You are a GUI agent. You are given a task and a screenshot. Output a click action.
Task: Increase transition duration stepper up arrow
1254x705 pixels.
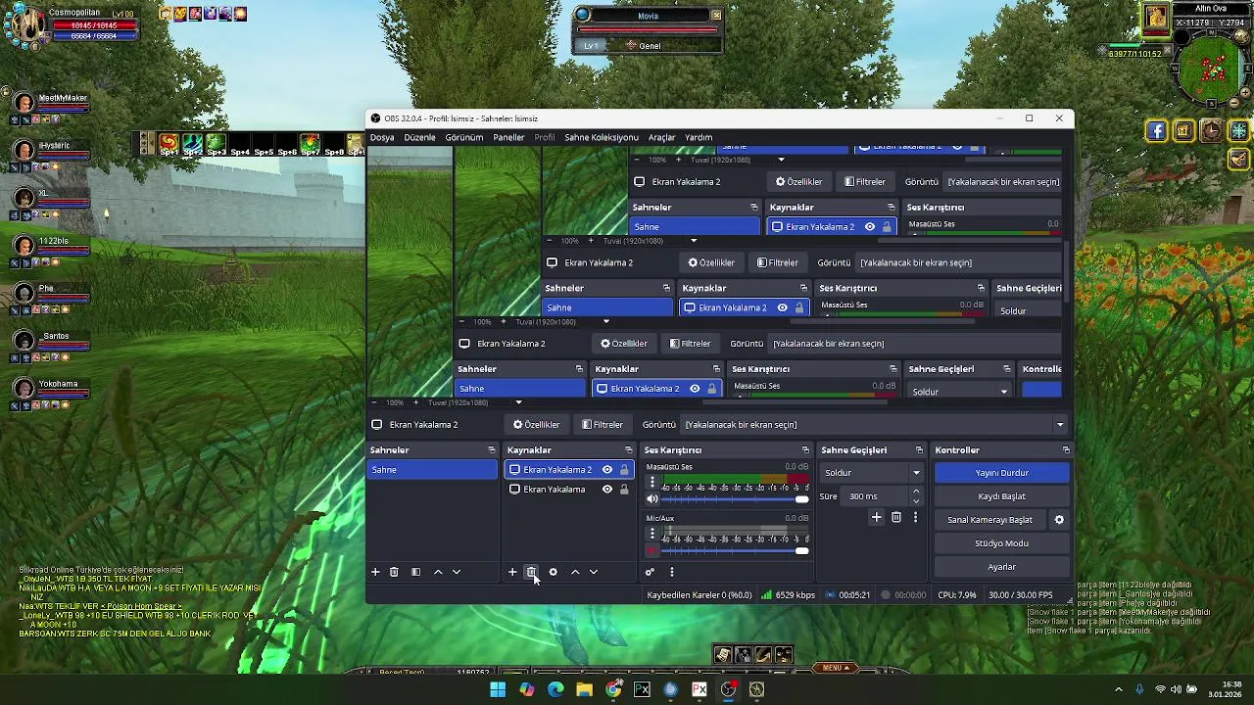click(916, 492)
